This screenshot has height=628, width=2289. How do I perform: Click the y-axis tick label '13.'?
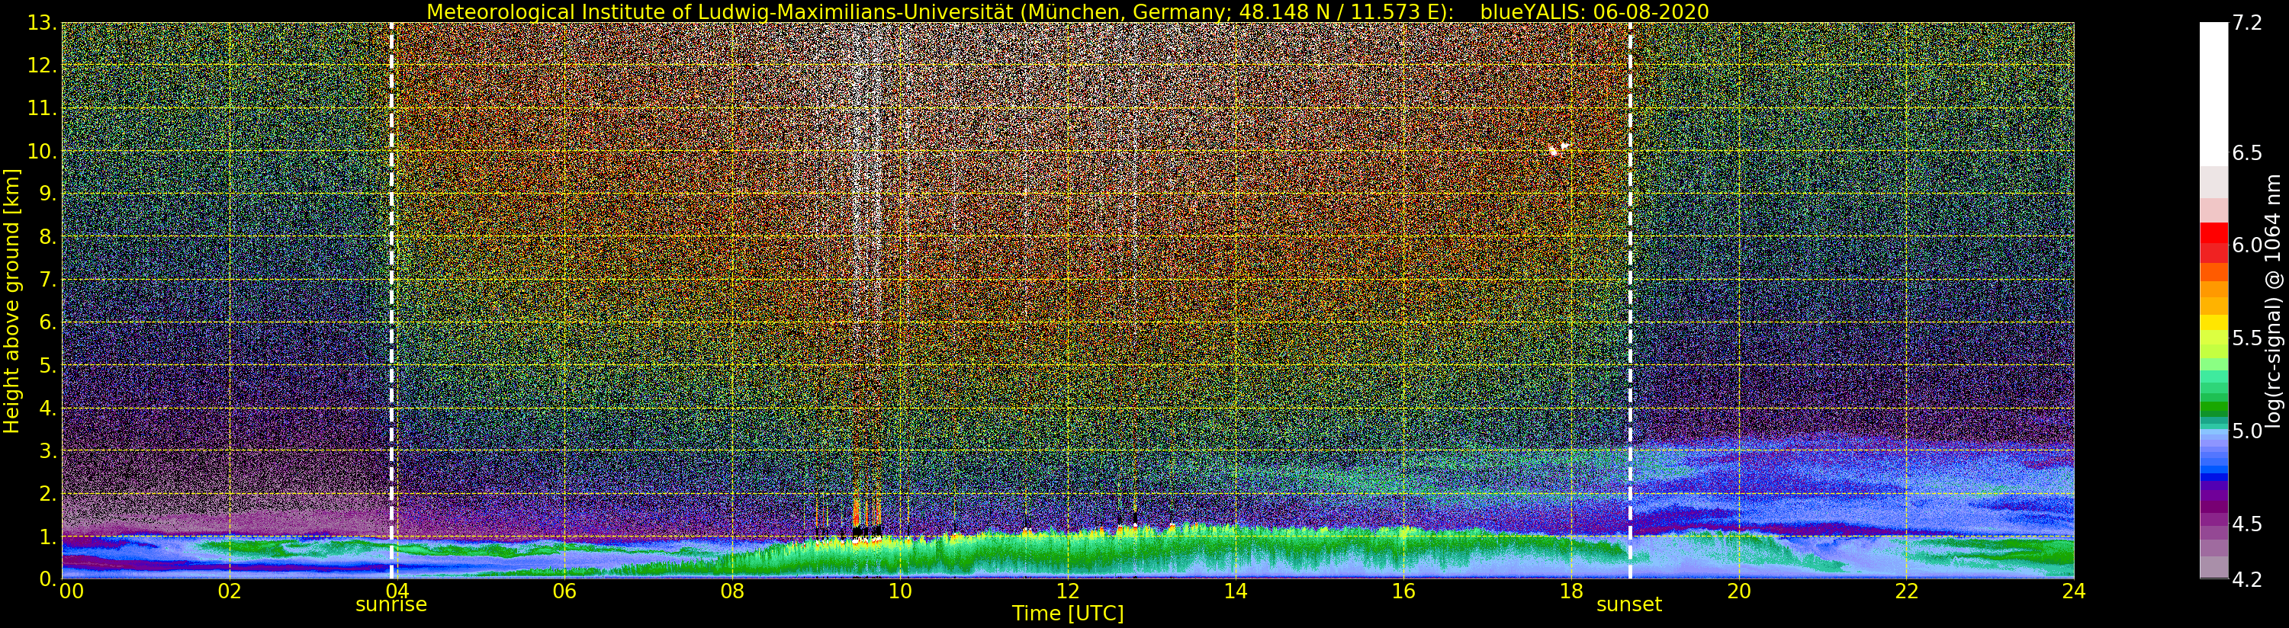[x=43, y=23]
